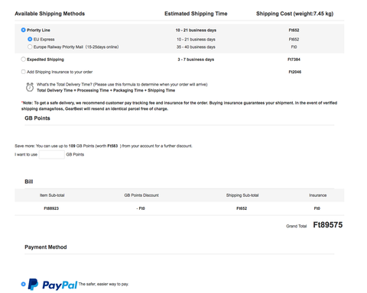Click the Priority Line label text
Viewport: 367px width, 293px height.
(x=38, y=31)
